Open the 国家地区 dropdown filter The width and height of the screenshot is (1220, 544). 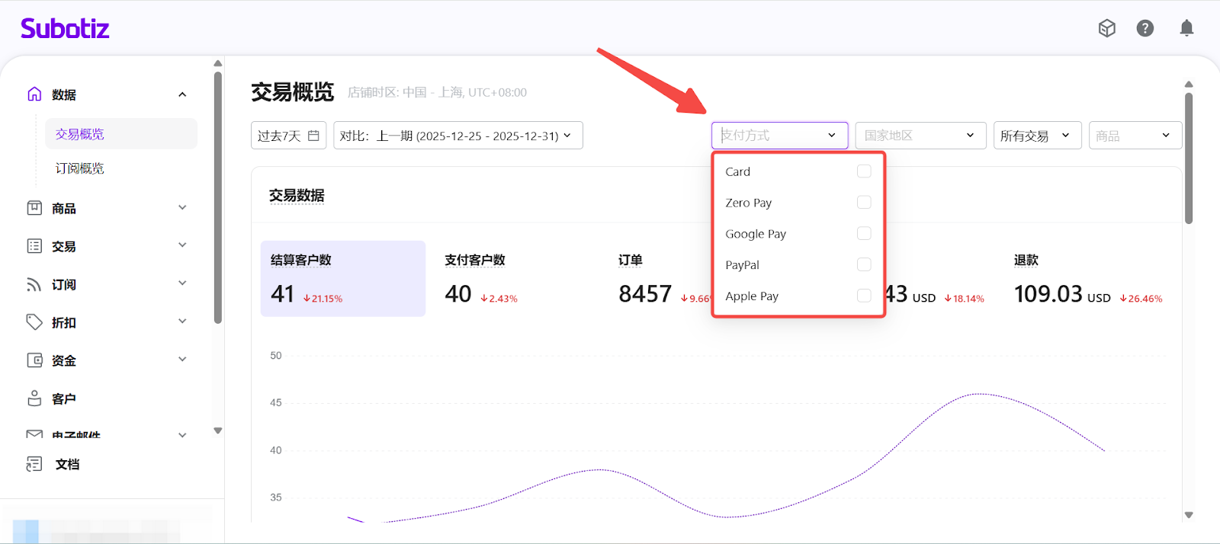[x=920, y=136]
